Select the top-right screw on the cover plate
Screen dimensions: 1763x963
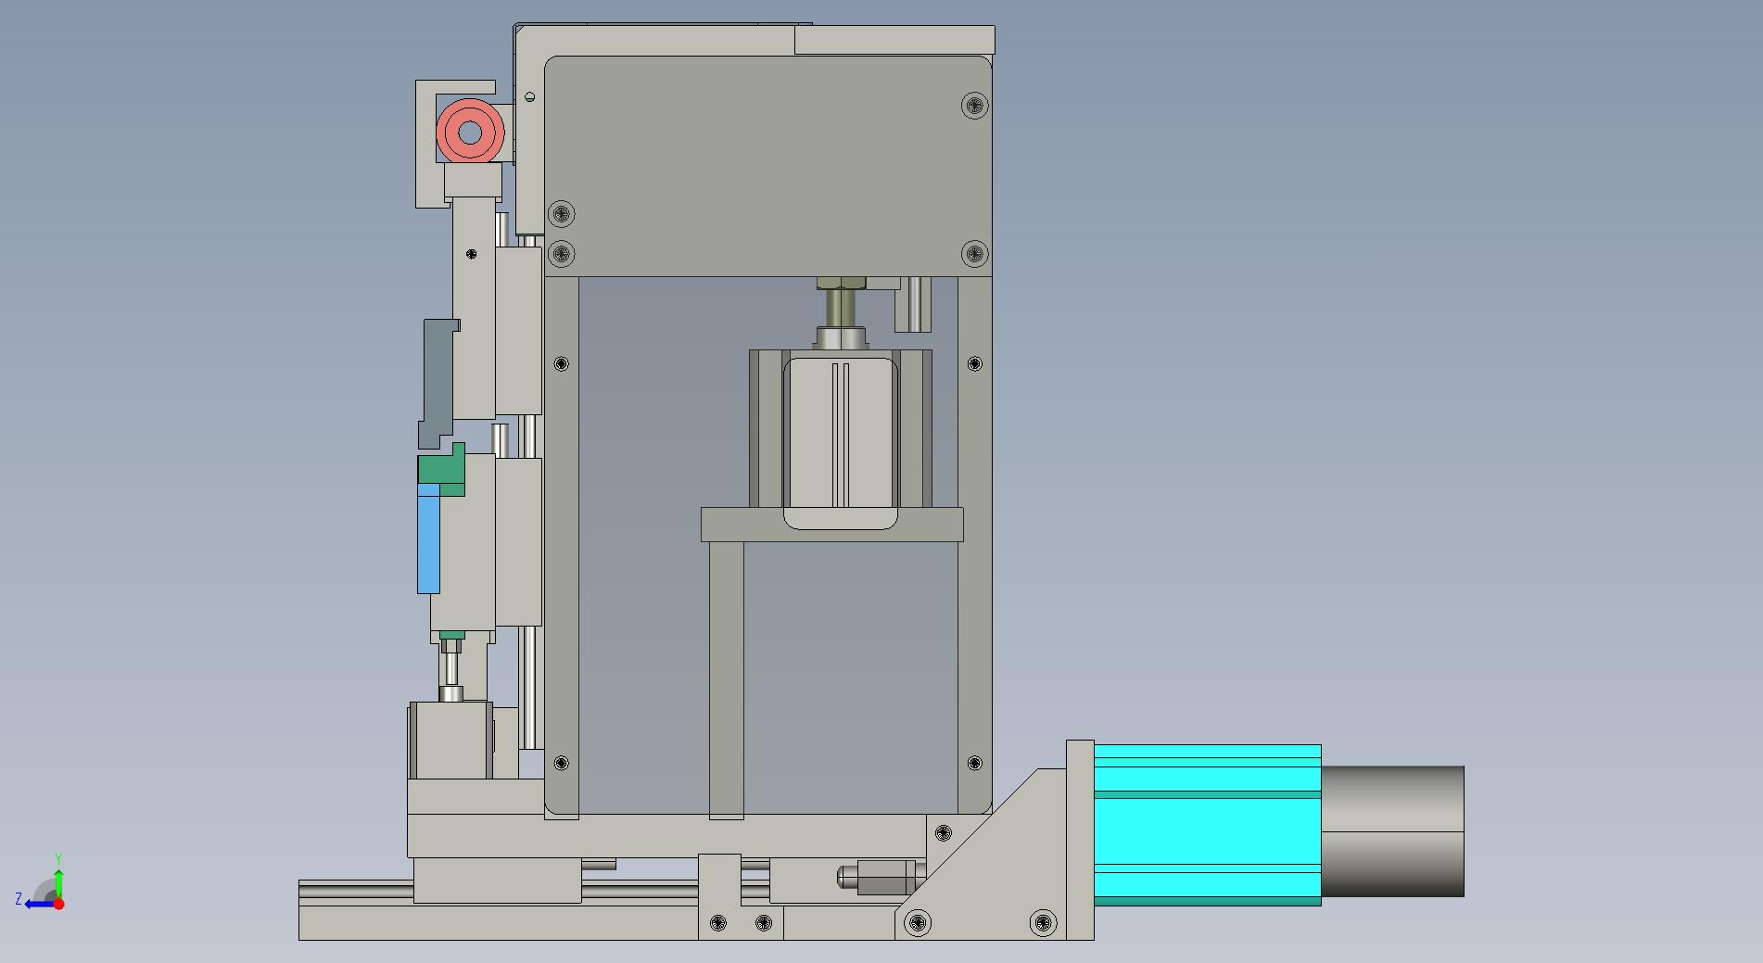(x=974, y=106)
